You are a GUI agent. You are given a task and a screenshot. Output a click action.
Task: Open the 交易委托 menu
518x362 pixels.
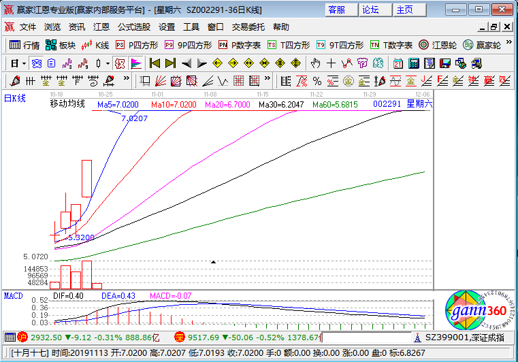pyautogui.click(x=248, y=27)
